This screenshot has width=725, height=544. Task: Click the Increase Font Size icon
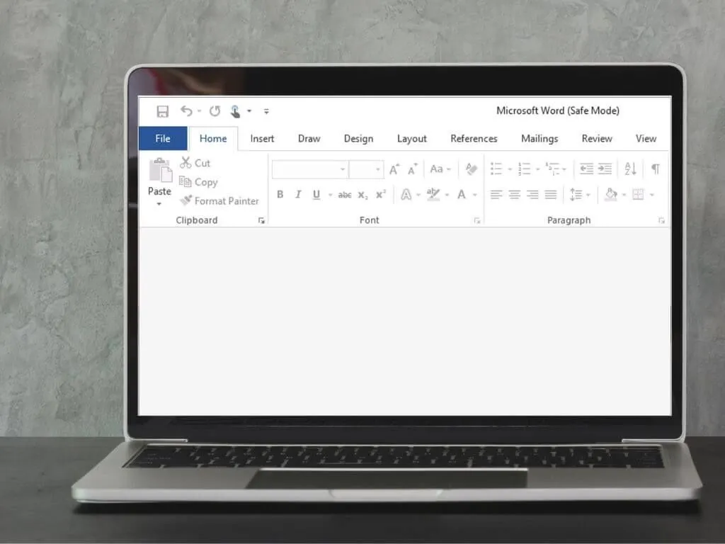coord(394,169)
